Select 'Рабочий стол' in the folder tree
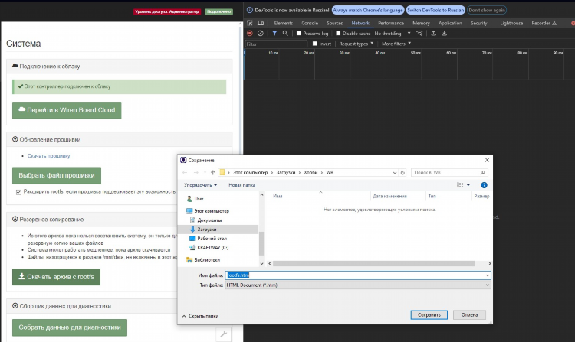This screenshot has width=575, height=342. pyautogui.click(x=212, y=239)
